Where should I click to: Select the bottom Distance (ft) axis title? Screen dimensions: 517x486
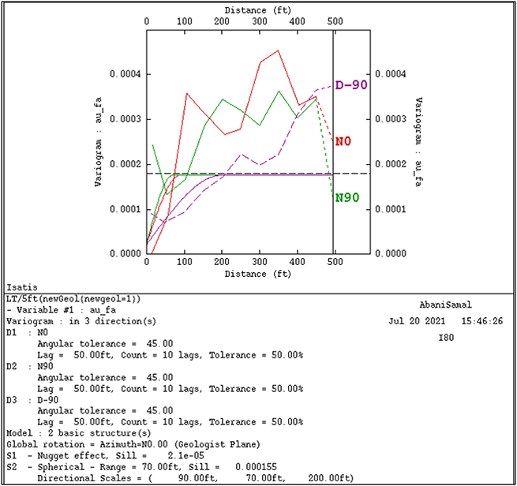tap(257, 274)
